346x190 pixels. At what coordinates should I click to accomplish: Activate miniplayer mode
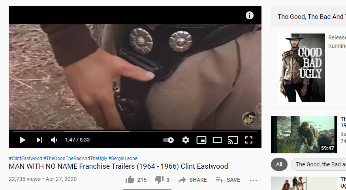[x=201, y=140]
